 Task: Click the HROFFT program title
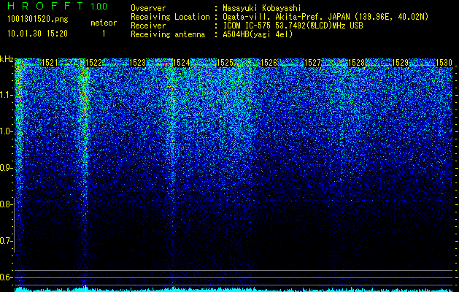(46, 6)
